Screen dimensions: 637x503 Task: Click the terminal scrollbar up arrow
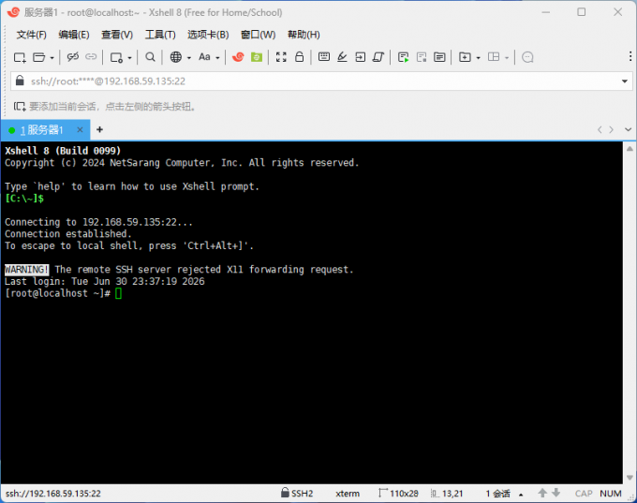tap(630, 149)
